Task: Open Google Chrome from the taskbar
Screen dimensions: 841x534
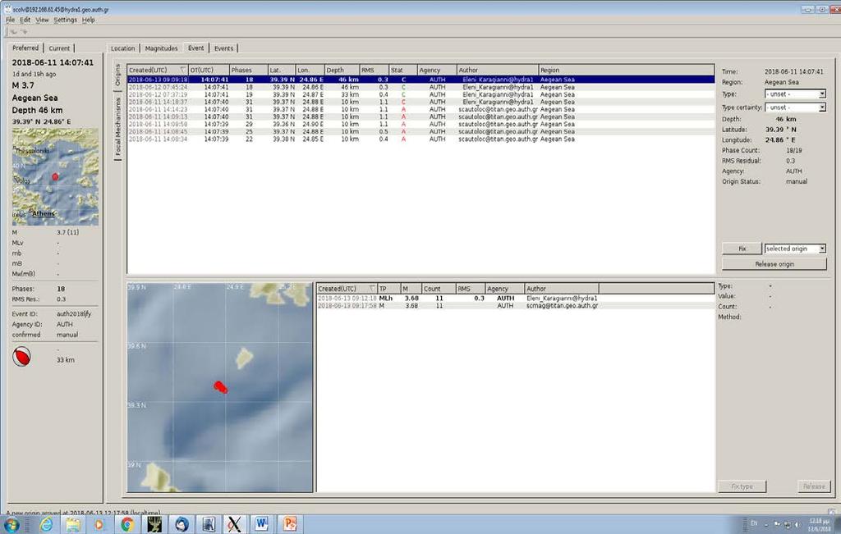Action: pos(127,525)
